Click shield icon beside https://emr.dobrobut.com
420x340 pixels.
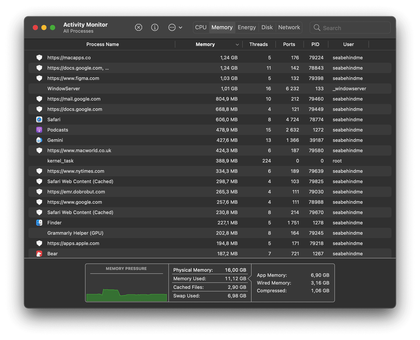pyautogui.click(x=39, y=192)
